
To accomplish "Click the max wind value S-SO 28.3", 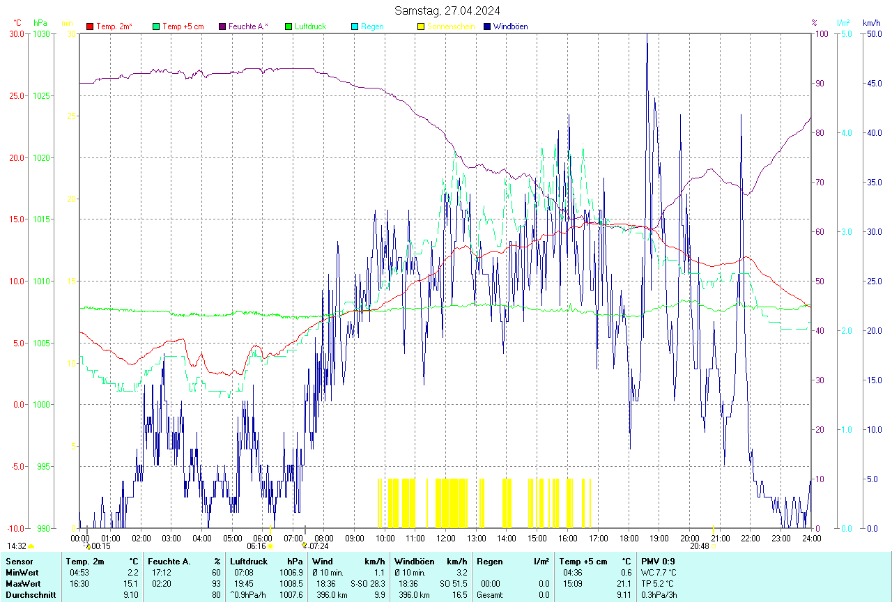I will pos(367,584).
